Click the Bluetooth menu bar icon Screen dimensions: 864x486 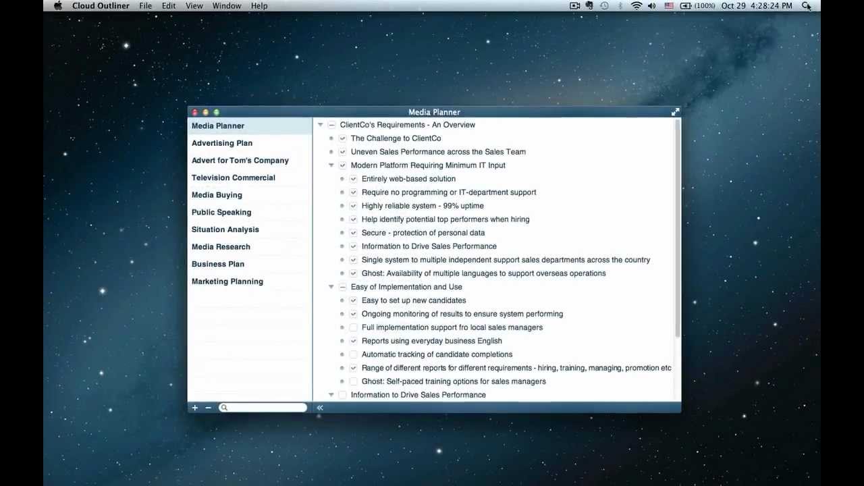point(620,5)
